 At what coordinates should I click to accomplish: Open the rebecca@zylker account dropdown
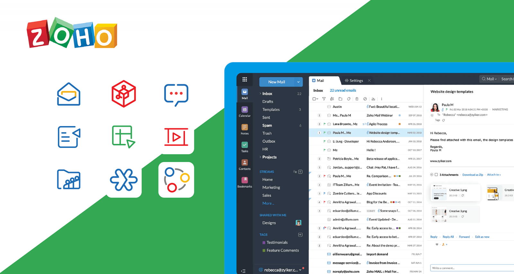click(x=300, y=270)
